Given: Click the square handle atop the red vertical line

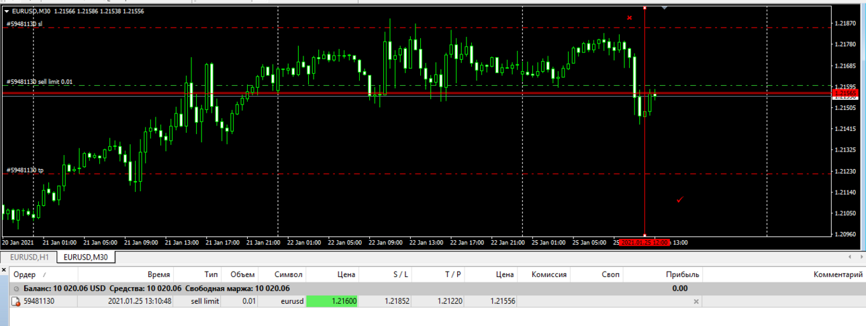Looking at the screenshot, I should click(644, 7).
